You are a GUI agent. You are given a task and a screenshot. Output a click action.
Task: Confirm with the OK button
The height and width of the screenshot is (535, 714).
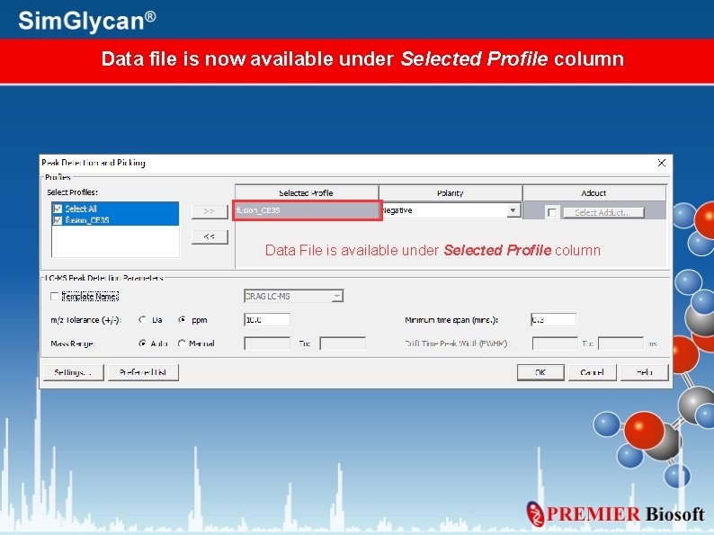coord(540,372)
